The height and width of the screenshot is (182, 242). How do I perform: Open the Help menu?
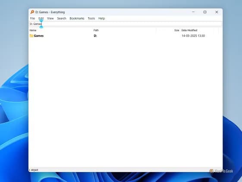coord(101,19)
